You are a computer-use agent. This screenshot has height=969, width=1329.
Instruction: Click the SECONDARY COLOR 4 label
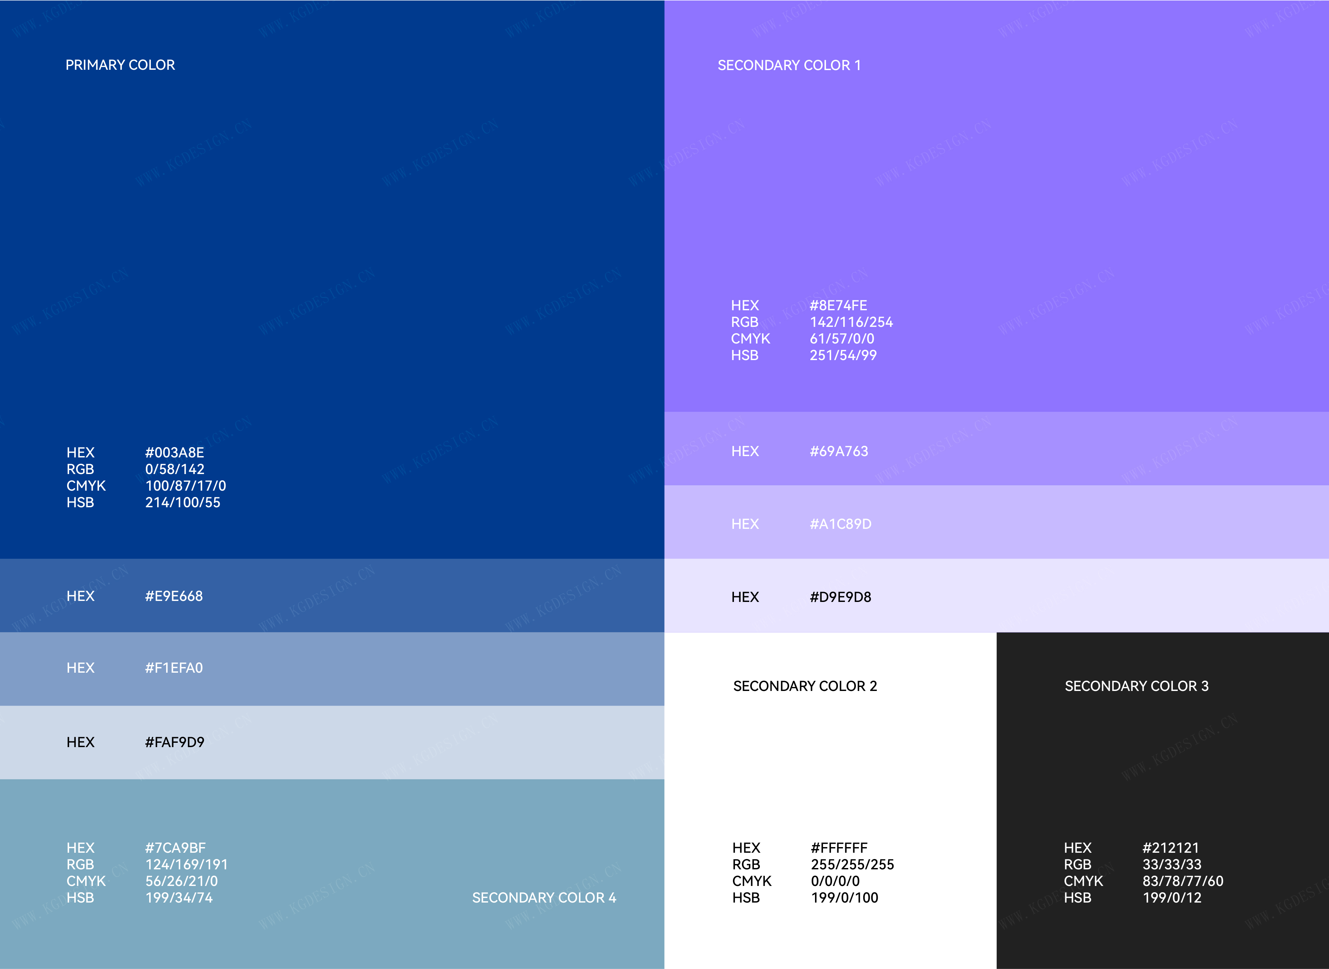pyautogui.click(x=544, y=898)
